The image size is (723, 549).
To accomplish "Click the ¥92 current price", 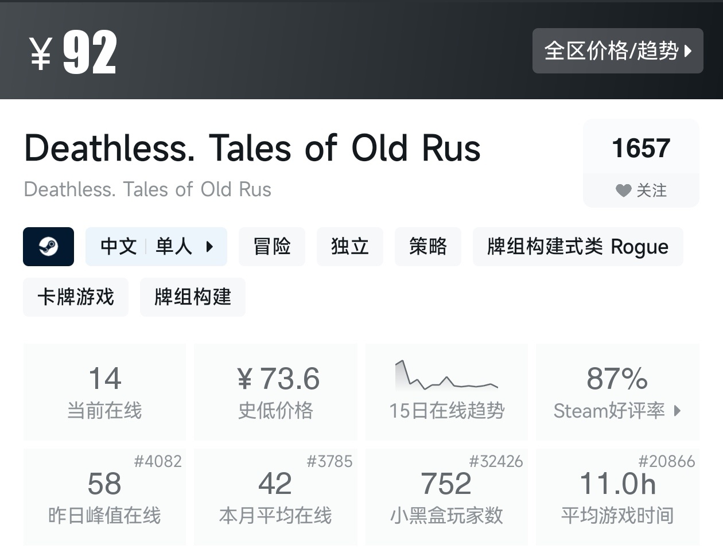I will point(73,52).
